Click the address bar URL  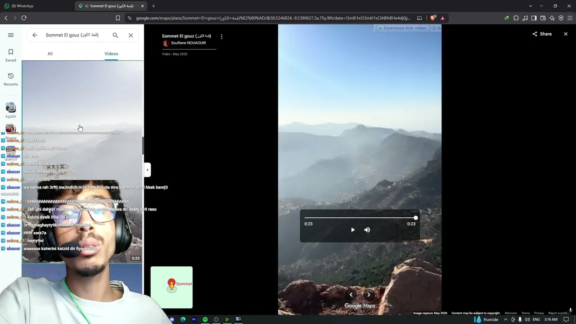273,18
